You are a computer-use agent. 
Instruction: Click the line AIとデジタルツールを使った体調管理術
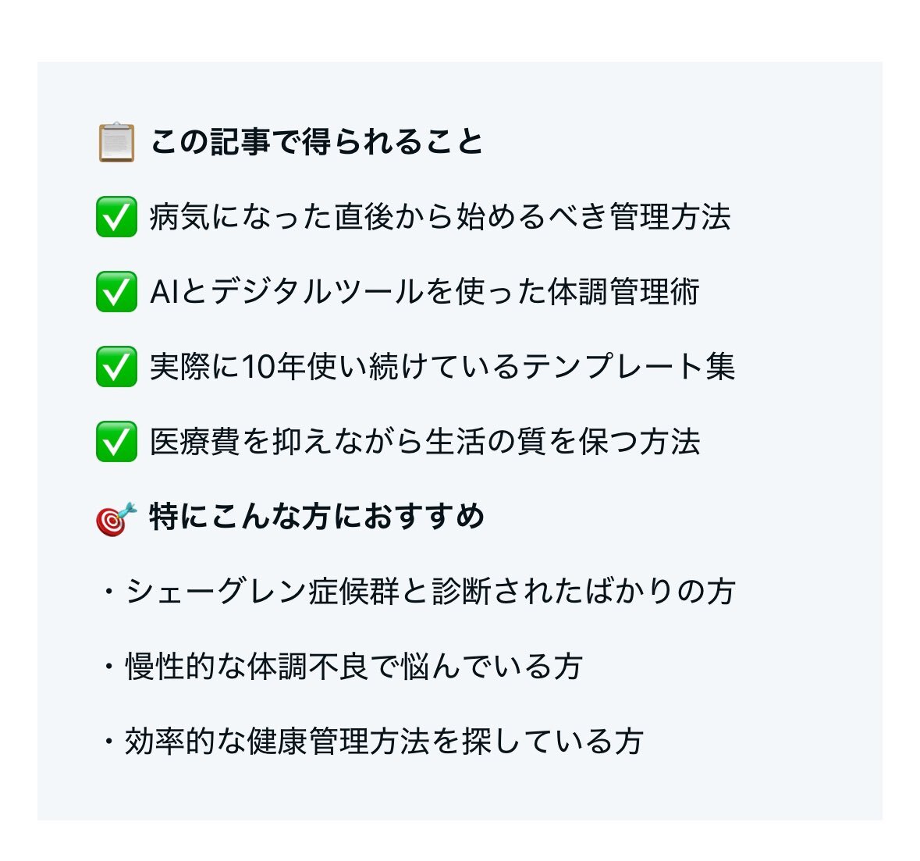click(x=424, y=292)
